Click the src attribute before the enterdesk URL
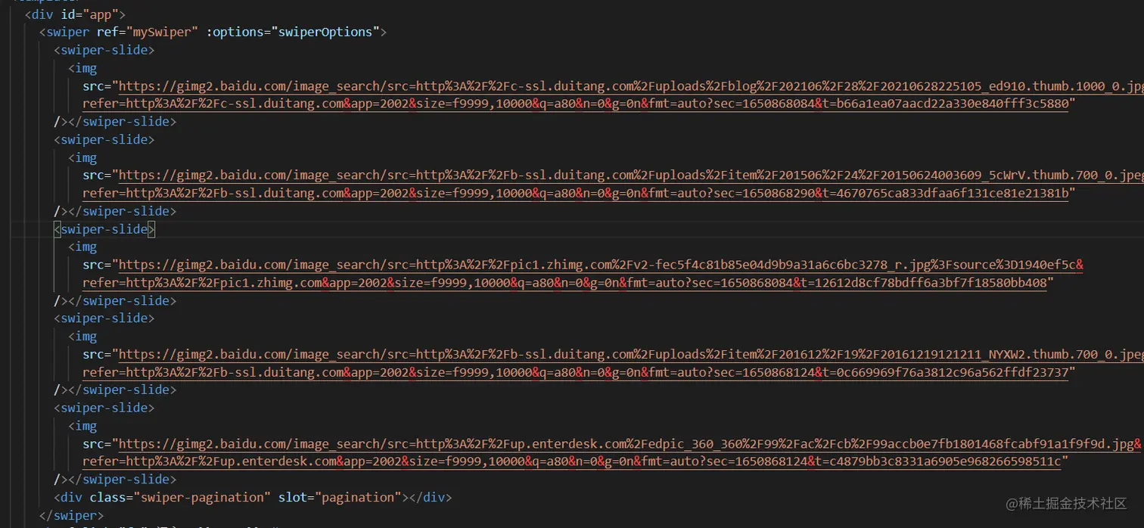The width and height of the screenshot is (1144, 528). 94,443
